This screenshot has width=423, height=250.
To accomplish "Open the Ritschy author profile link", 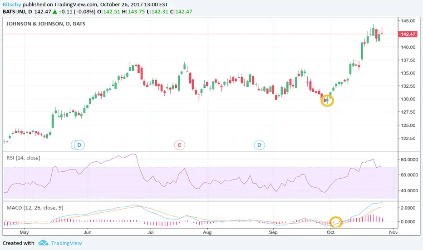I will [12, 5].
